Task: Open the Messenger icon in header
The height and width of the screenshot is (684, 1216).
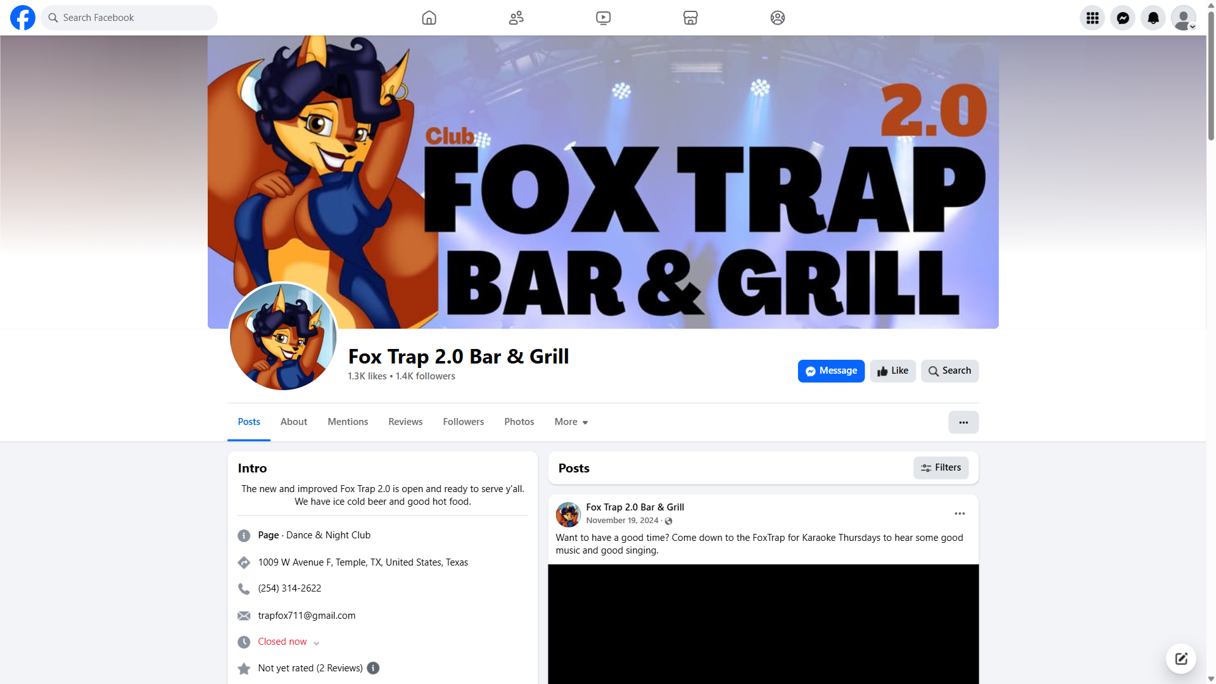Action: 1122,18
